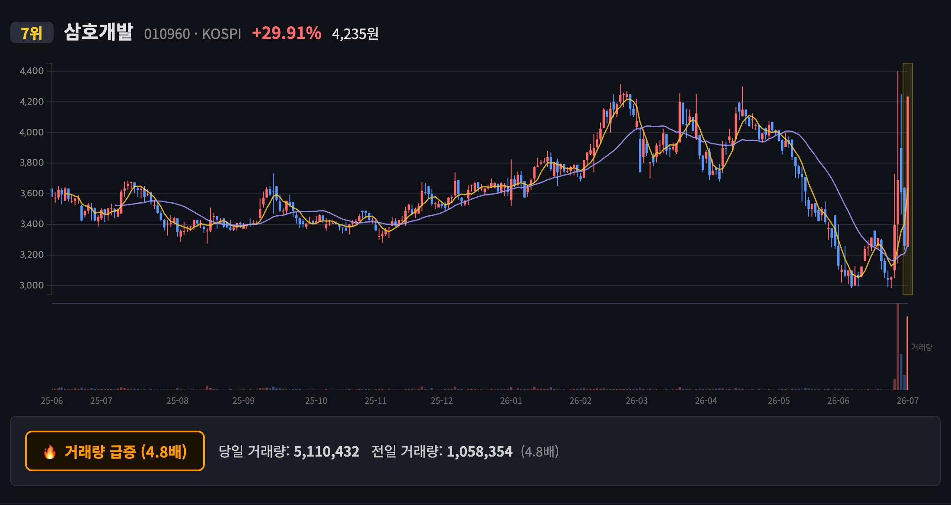Click the 25-10 date axis label
This screenshot has width=951, height=505.
[x=316, y=401]
